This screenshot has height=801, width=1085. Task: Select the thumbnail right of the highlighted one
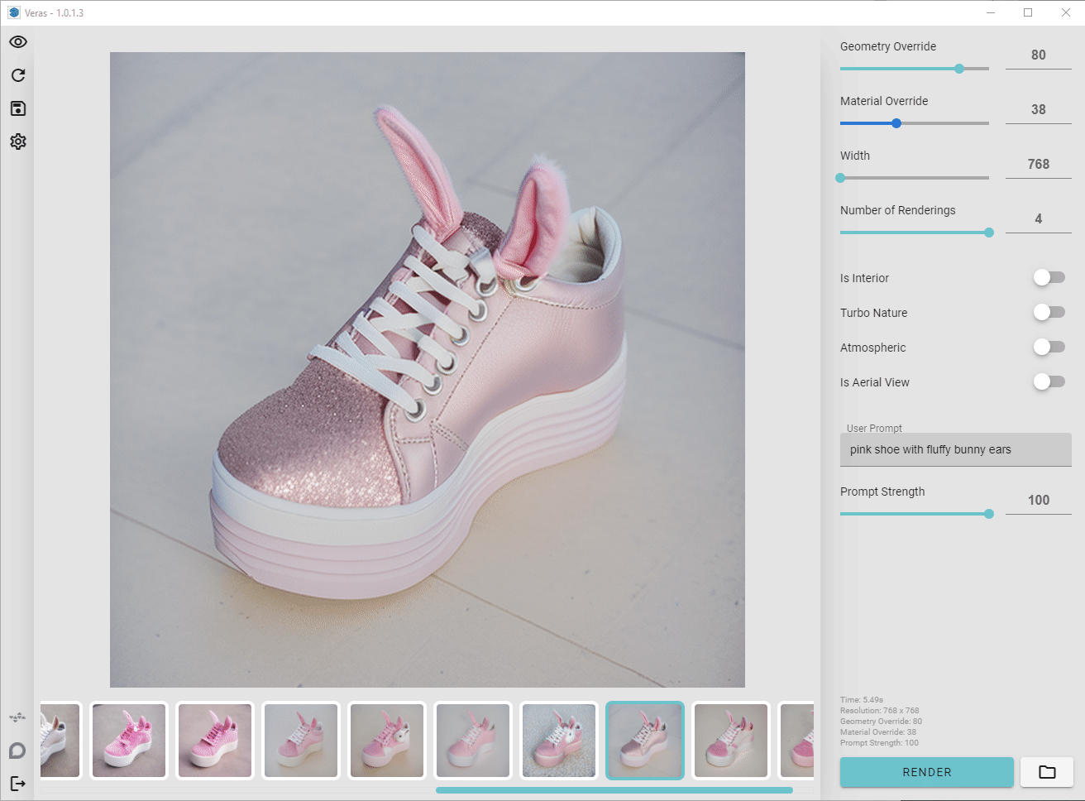731,741
